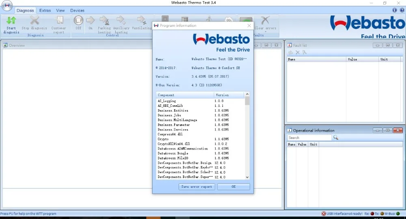Click the Stop diagnosis icon
The image size is (406, 219).
[x=34, y=21]
